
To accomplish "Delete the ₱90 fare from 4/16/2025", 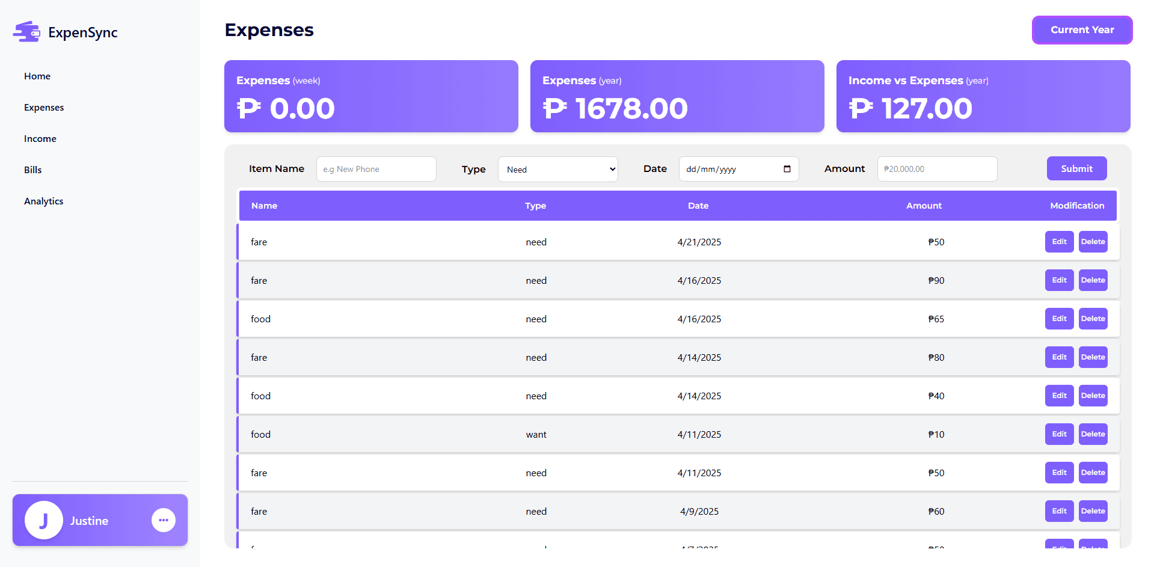I will (1092, 280).
